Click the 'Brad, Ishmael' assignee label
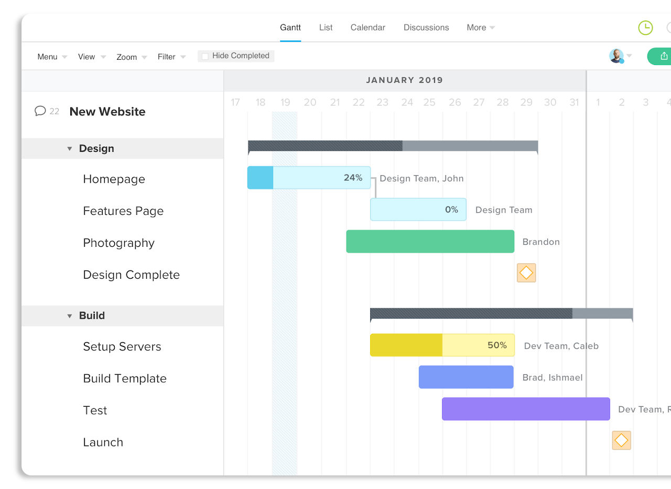This screenshot has width=671, height=489. [x=553, y=377]
